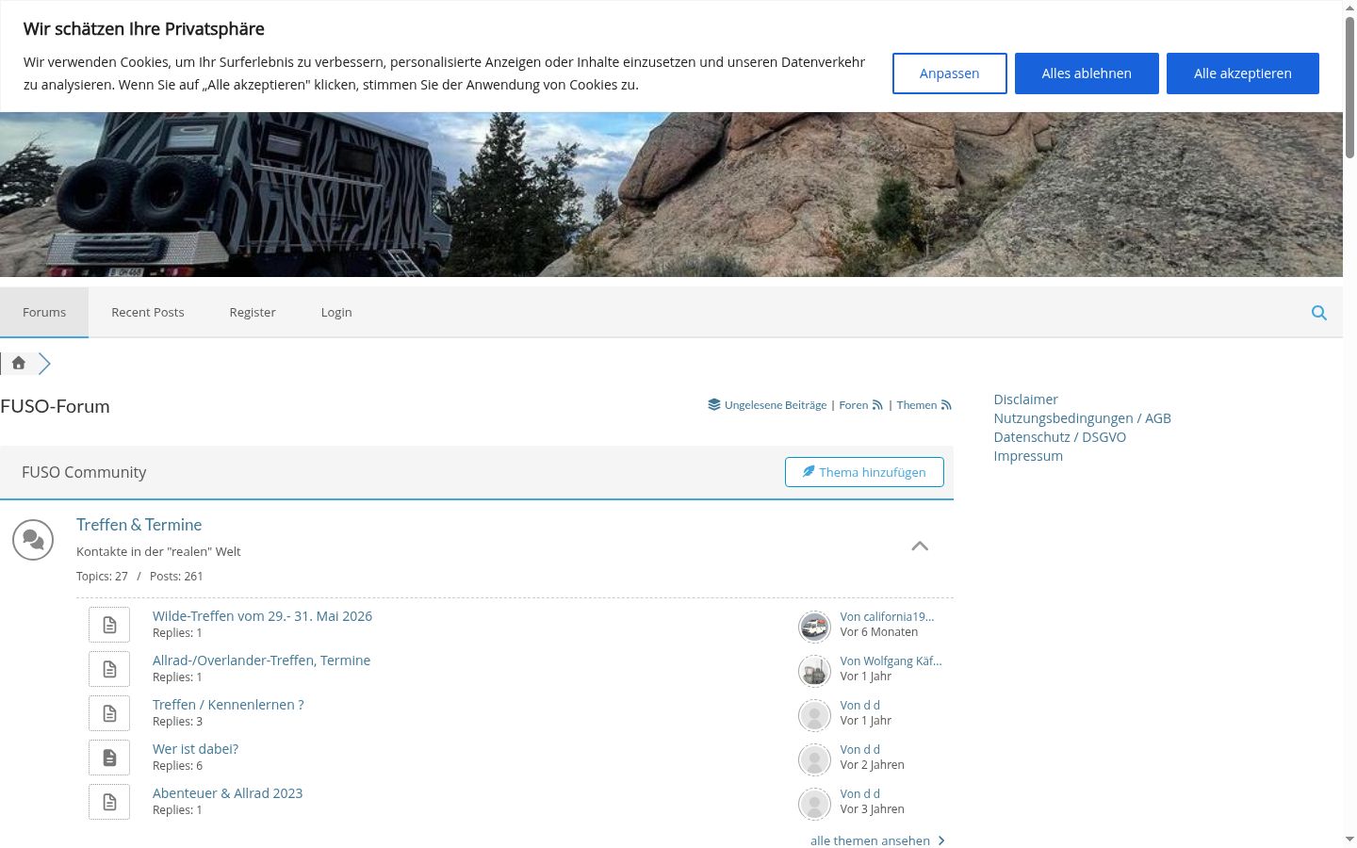
Task: Open topic Allrad-/Overlander-Treffen, Termine
Action: [x=261, y=660]
